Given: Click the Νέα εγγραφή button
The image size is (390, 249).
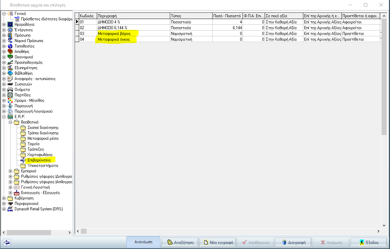Looking at the screenshot, I should pos(218,242).
